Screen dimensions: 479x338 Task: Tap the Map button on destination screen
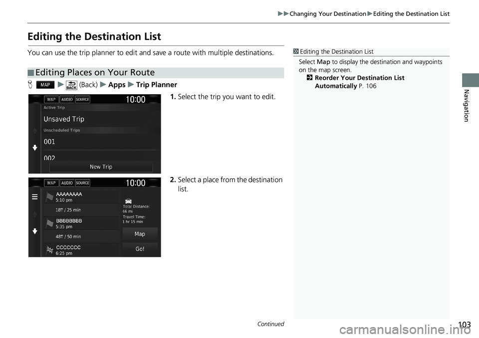pyautogui.click(x=140, y=234)
